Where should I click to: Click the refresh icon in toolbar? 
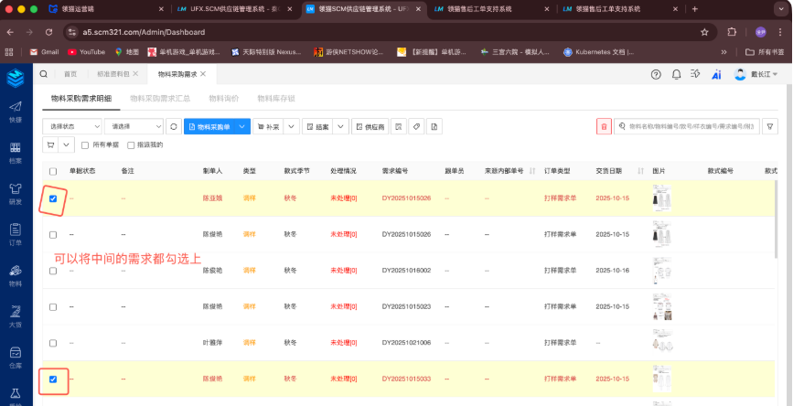[173, 126]
